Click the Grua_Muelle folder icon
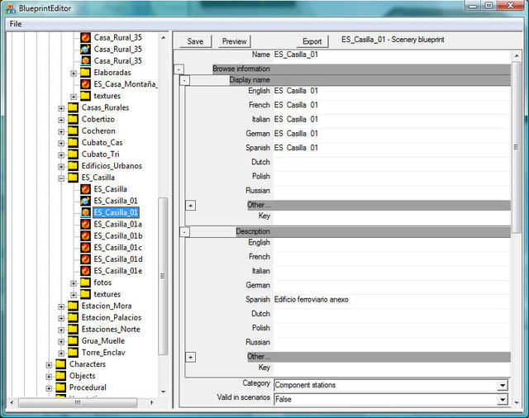This screenshot has width=529, height=418. click(x=73, y=340)
